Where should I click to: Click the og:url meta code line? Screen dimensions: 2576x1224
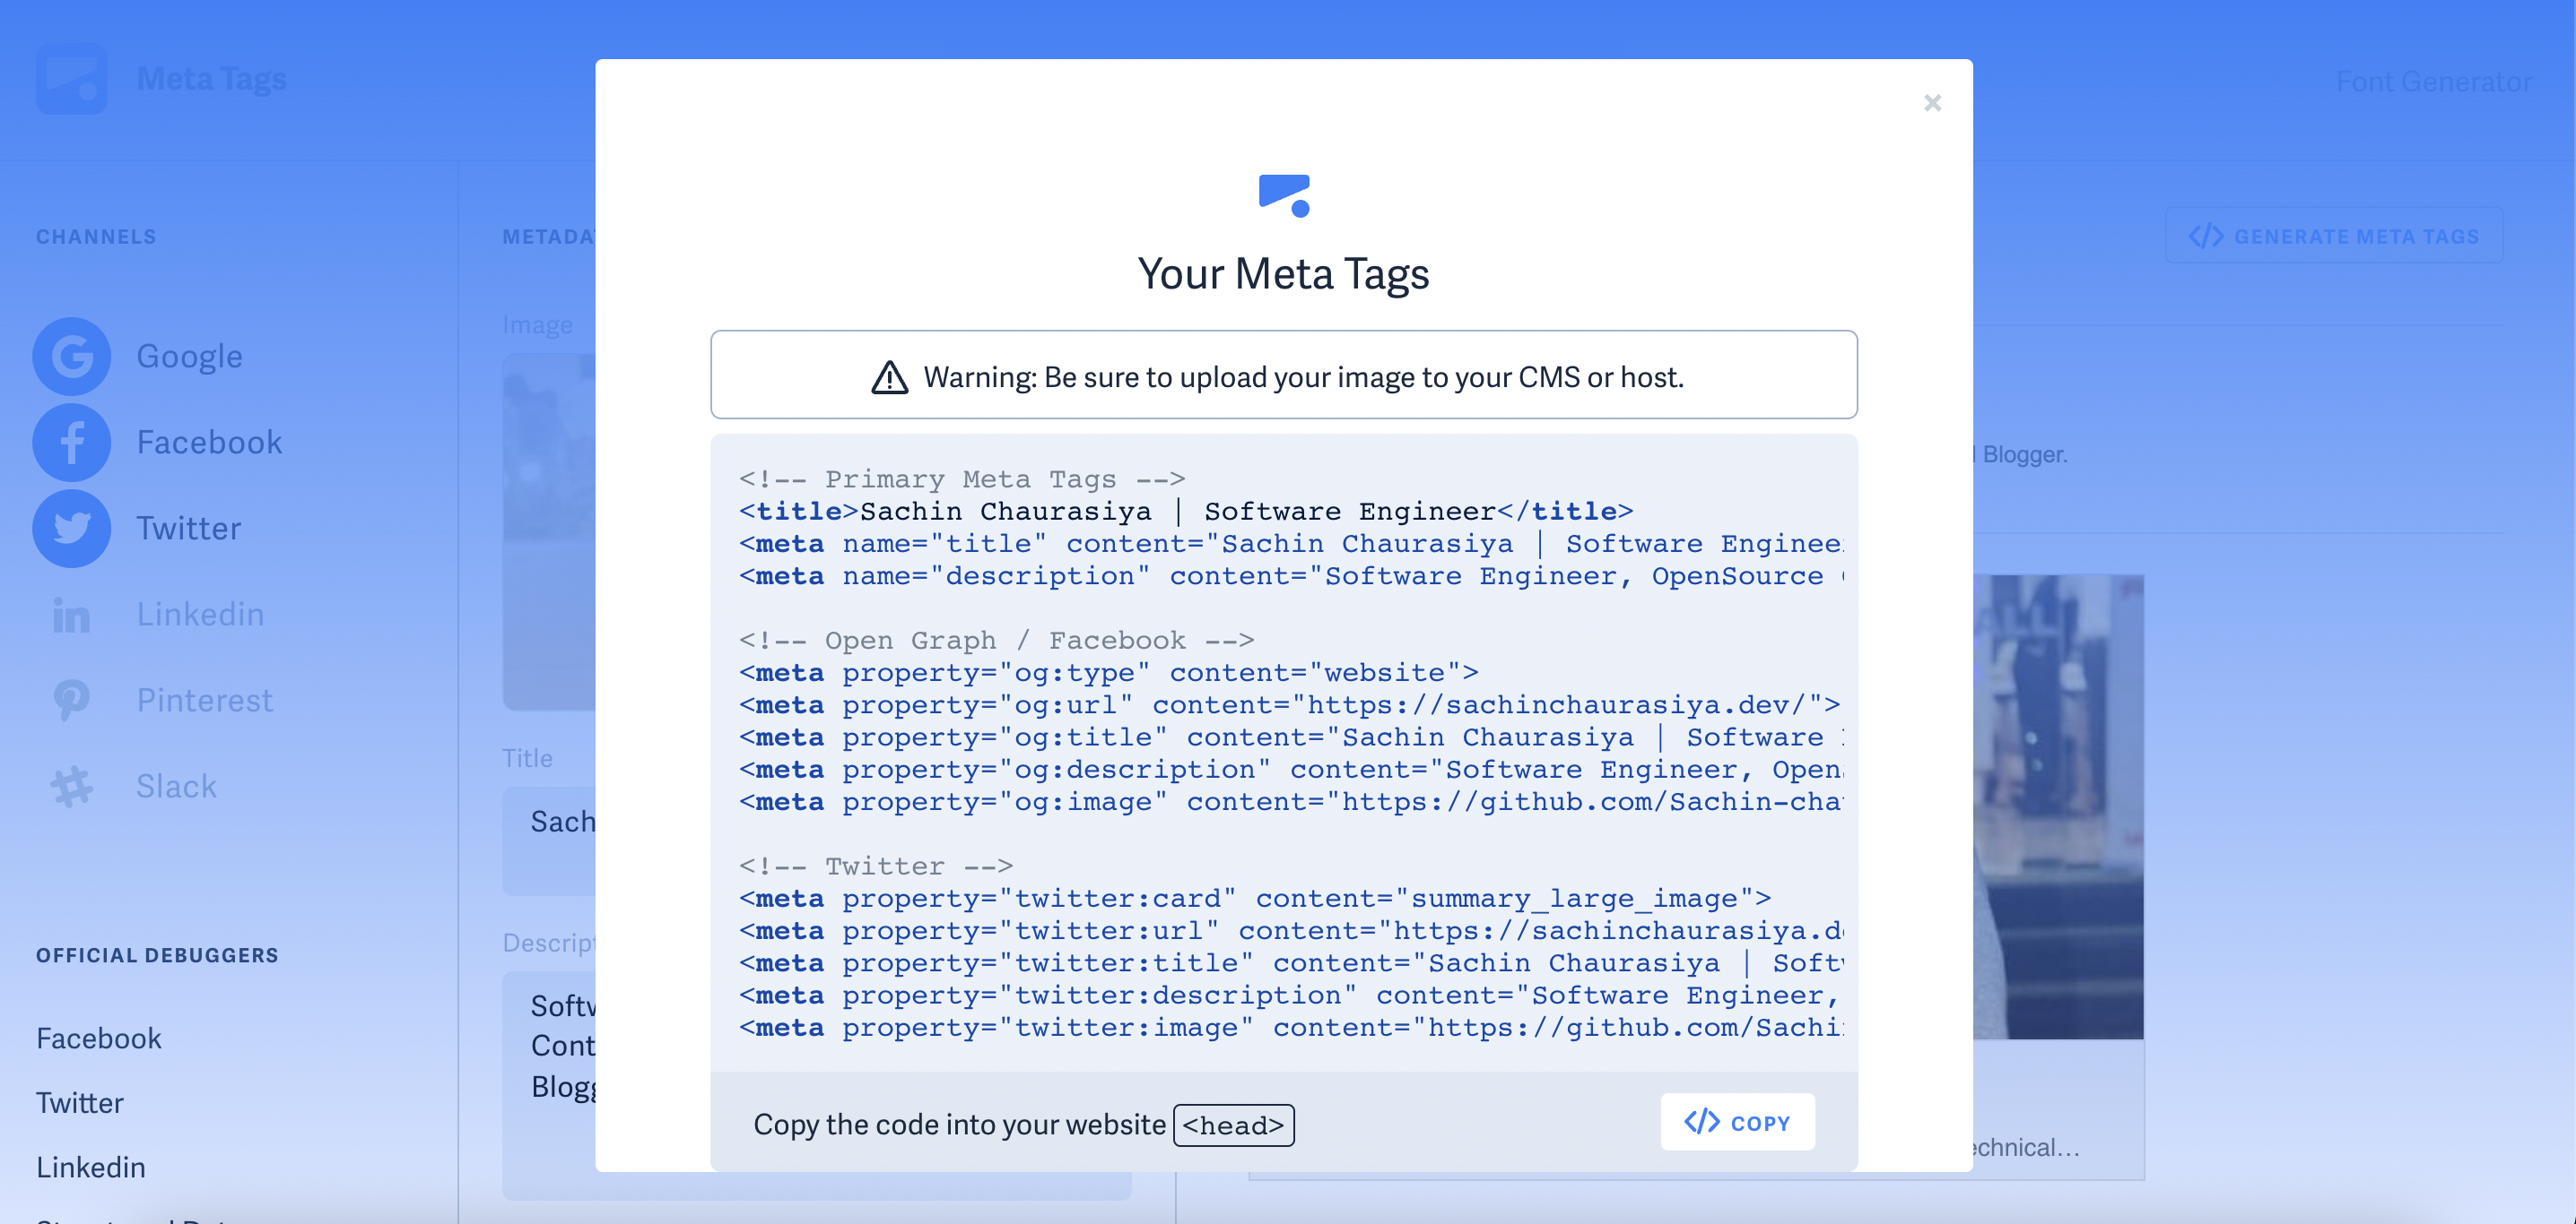coord(1288,705)
